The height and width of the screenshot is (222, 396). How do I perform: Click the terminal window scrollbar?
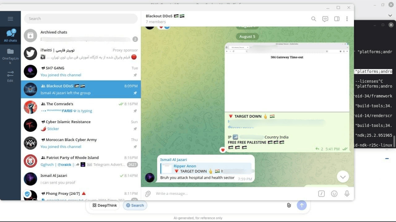(x=394, y=141)
